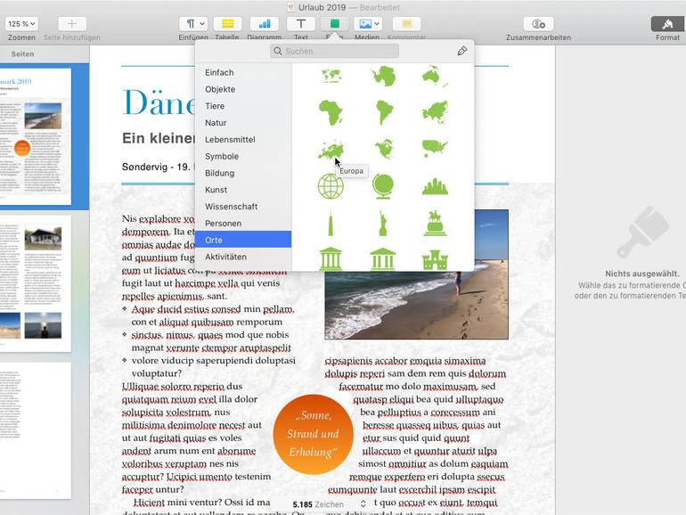
Task: Insert the Australia shape
Action: pos(435,76)
